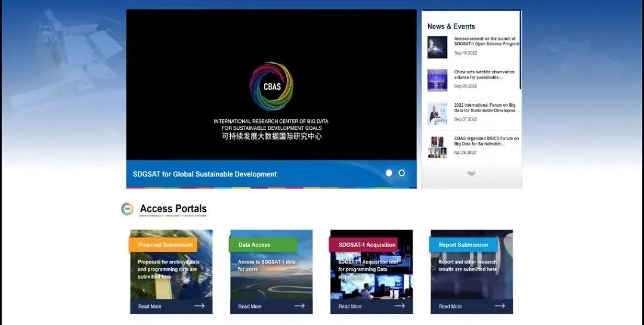The height and width of the screenshot is (325, 644).
Task: Click the CBAS colorful swirl logo in video
Action: click(x=271, y=86)
